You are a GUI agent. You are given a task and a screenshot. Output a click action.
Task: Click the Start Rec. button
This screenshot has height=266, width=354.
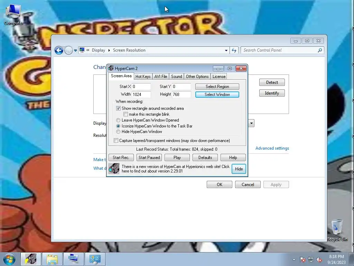tap(121, 158)
